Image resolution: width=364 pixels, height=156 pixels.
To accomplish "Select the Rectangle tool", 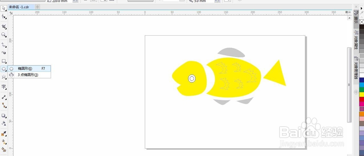I will click(x=4, y=61).
